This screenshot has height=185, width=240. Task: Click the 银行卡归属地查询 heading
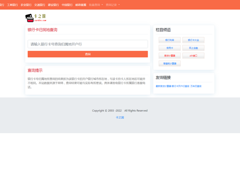coord(42,30)
